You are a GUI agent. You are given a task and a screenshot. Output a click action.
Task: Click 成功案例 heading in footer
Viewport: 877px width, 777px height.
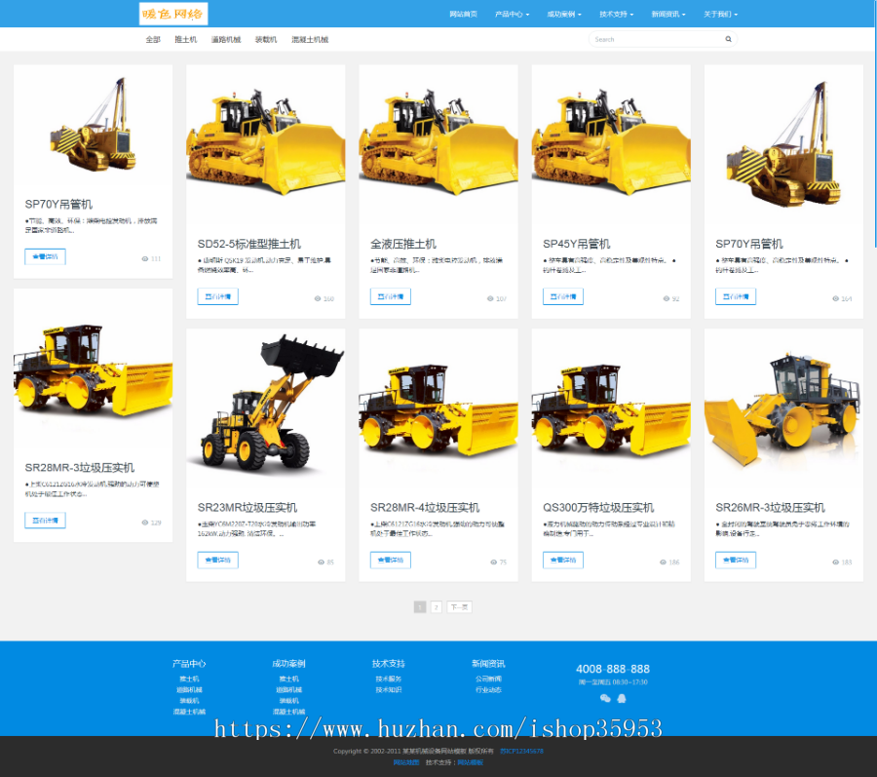pyautogui.click(x=288, y=664)
